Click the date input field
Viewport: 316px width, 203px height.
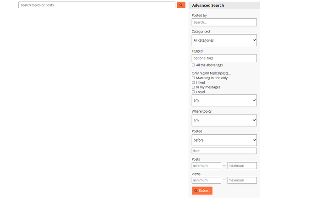pos(224,151)
